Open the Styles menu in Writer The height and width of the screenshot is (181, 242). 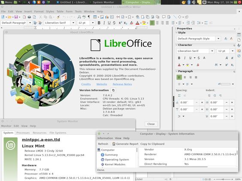50,12
